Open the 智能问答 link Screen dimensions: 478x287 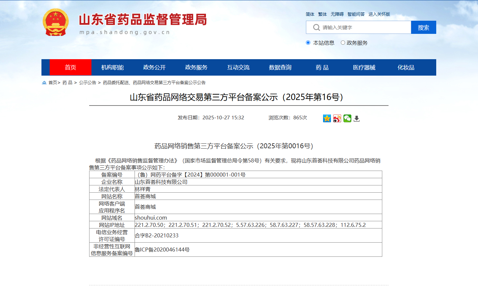tap(356, 14)
